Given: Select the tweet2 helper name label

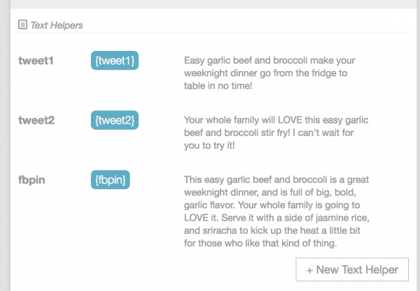Looking at the screenshot, I should point(36,121).
